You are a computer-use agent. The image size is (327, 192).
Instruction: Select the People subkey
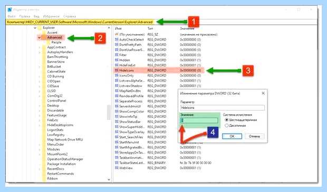tap(56, 42)
